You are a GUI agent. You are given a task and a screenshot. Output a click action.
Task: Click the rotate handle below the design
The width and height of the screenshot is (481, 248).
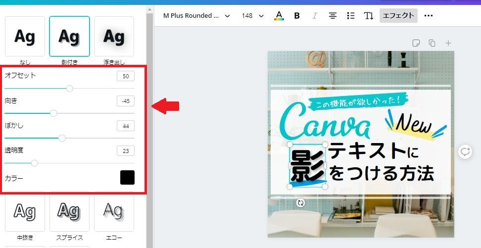click(301, 202)
